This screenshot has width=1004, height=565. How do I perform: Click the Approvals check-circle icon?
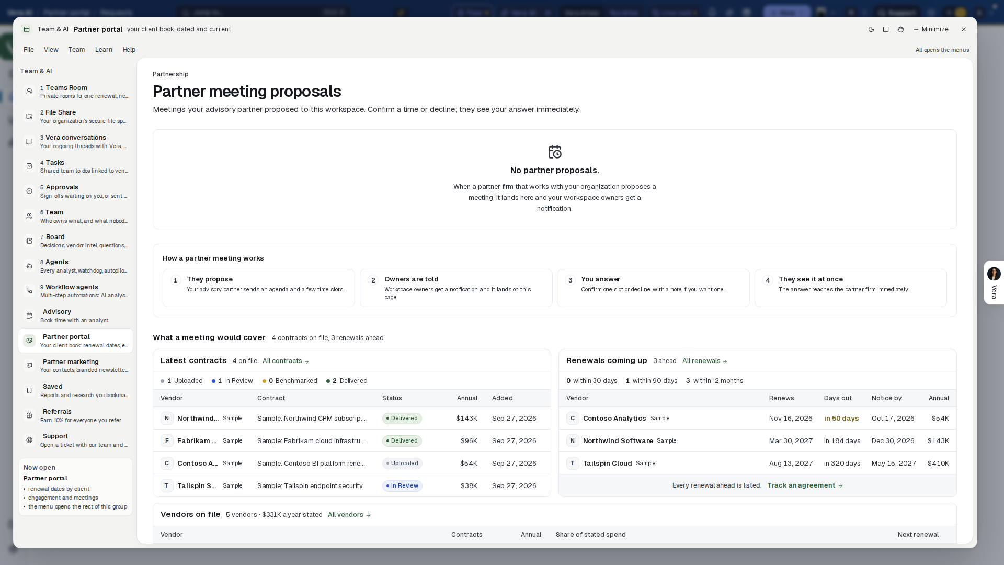(29, 191)
